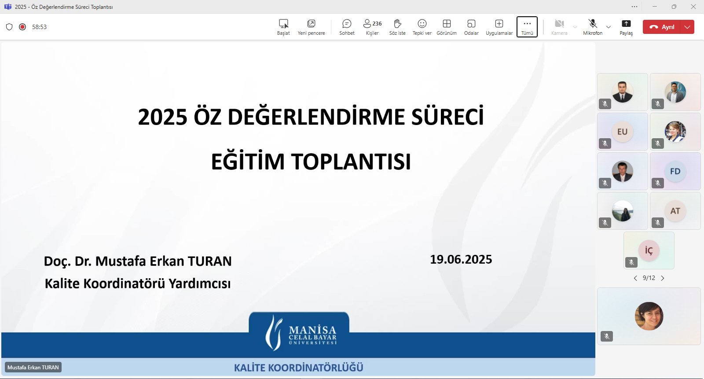Select the EU participant tile

[622, 132]
